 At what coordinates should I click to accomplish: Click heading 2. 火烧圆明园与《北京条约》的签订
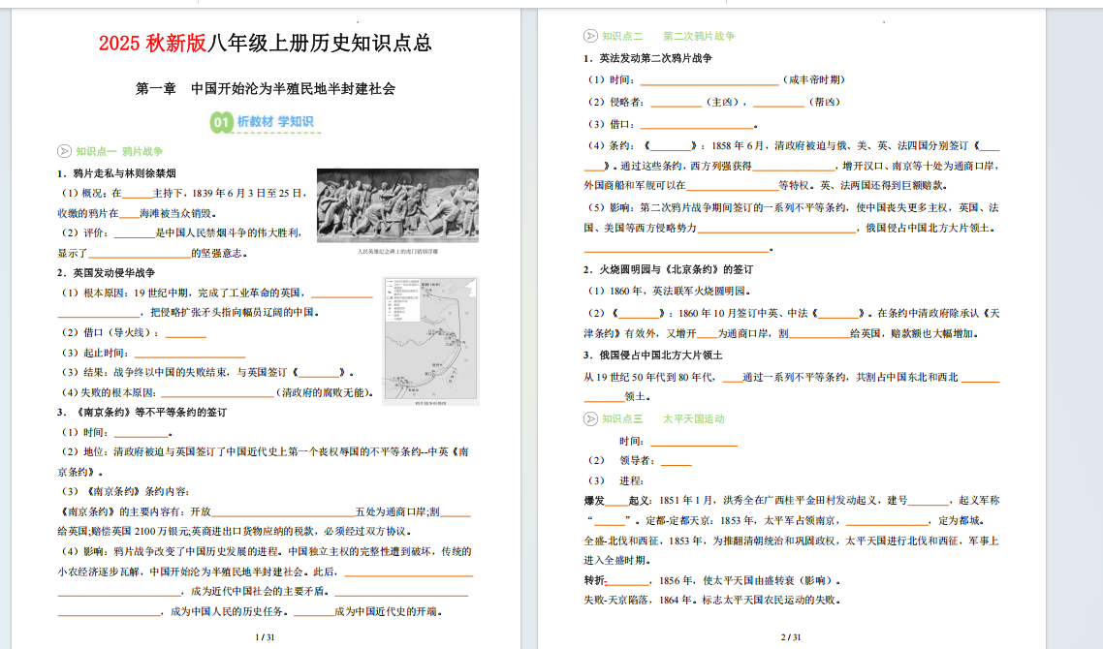[668, 269]
